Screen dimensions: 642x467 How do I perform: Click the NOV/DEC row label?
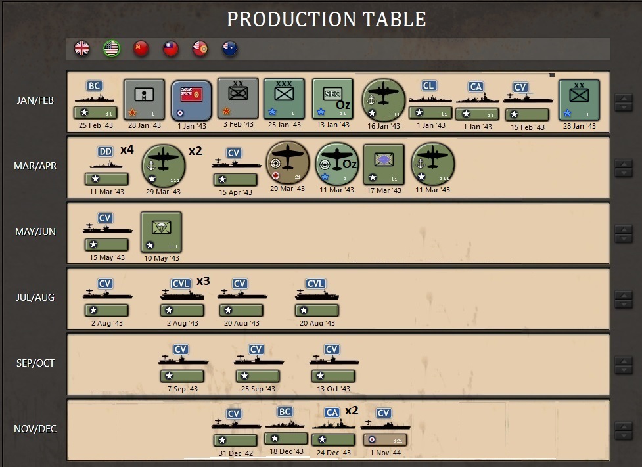point(35,428)
